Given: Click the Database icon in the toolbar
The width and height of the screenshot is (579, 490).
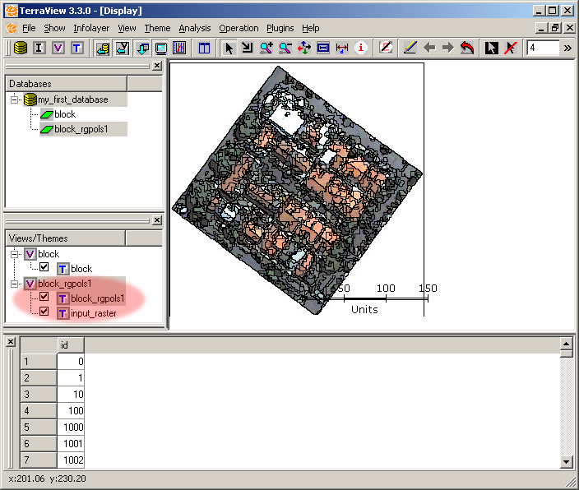Looking at the screenshot, I should [x=19, y=48].
